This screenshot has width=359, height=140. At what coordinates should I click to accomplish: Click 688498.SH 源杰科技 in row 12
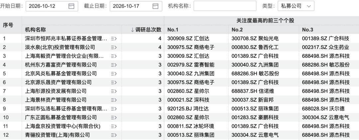(x=325, y=135)
